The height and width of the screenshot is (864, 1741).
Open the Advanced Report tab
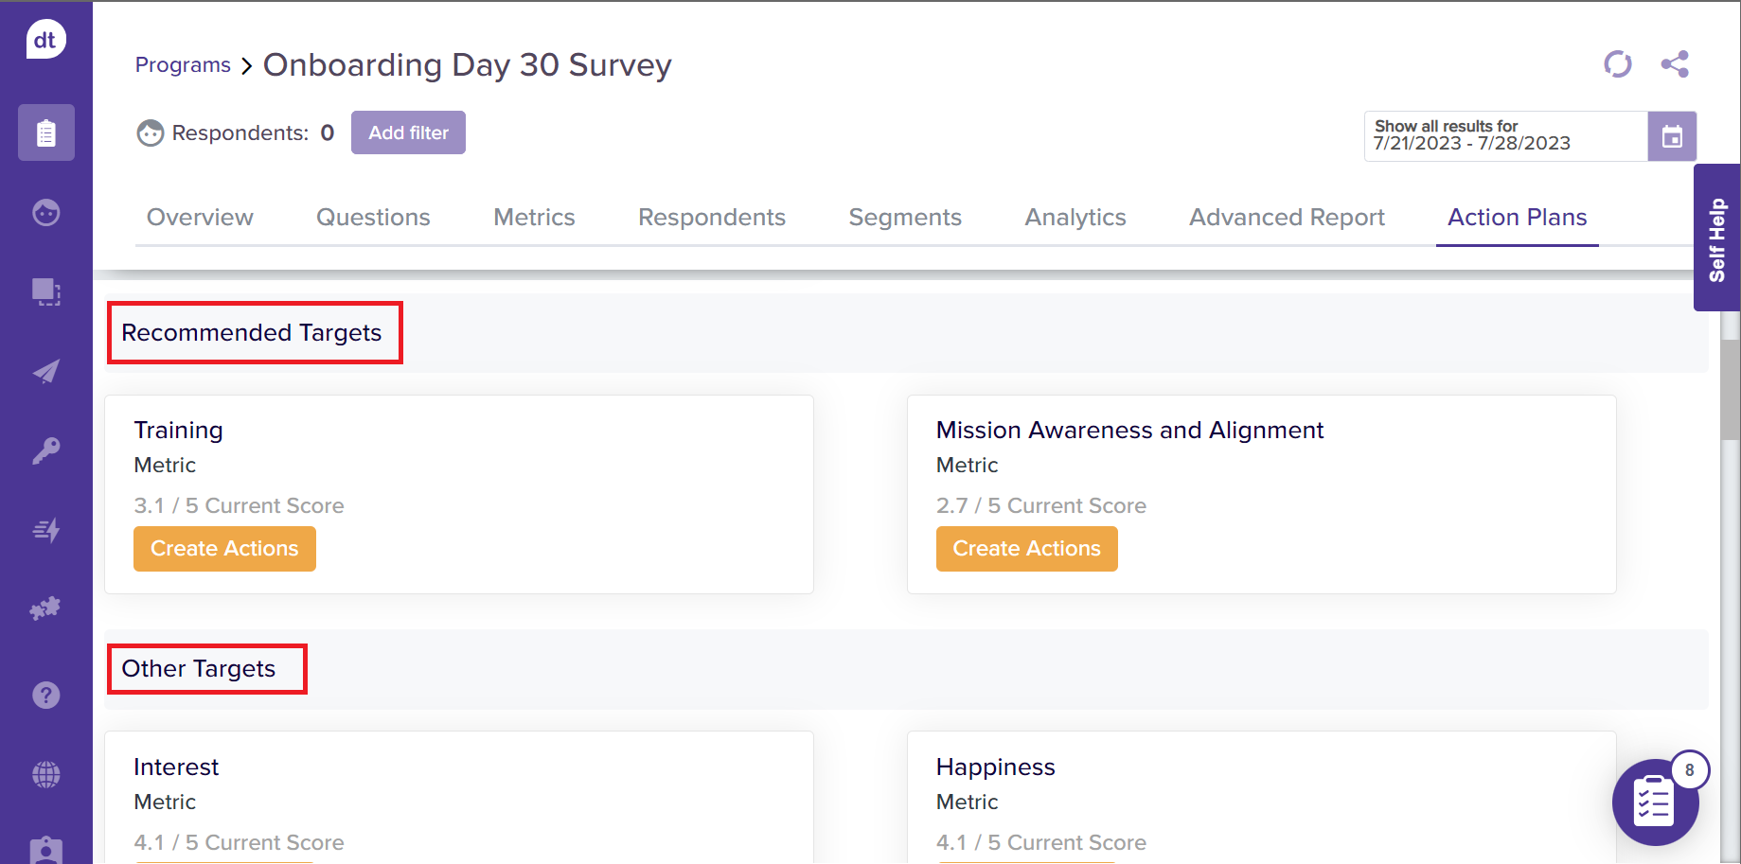pos(1287,218)
